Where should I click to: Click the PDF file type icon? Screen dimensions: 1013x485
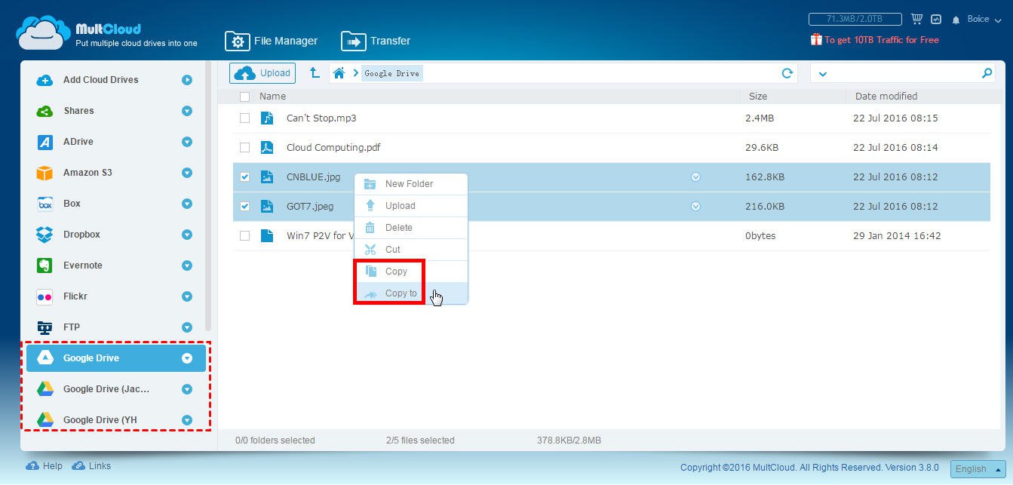267,148
